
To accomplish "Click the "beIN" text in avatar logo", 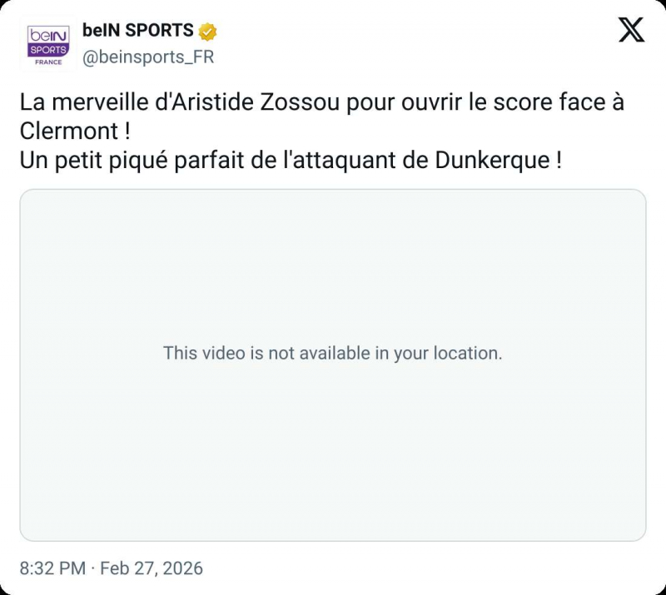I will pyautogui.click(x=48, y=35).
